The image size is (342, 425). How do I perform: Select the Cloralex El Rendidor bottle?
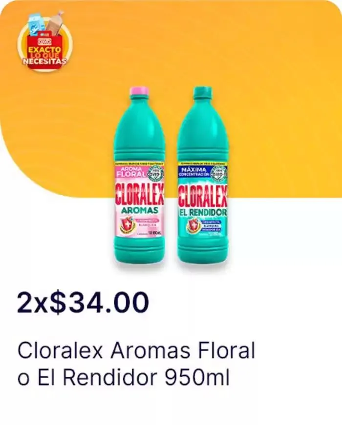(202, 176)
